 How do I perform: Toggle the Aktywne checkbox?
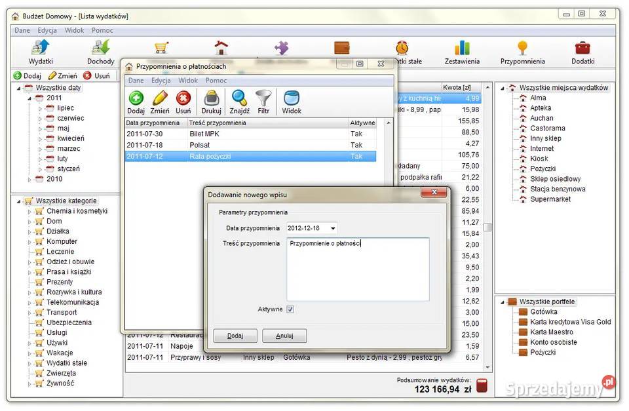click(x=290, y=309)
